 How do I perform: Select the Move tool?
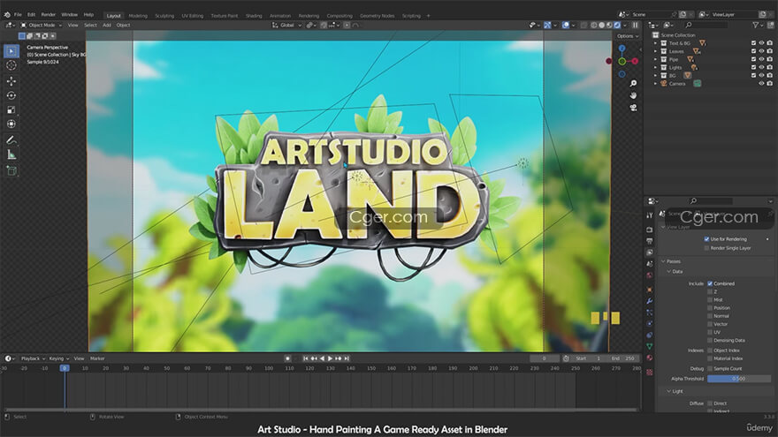[11, 81]
